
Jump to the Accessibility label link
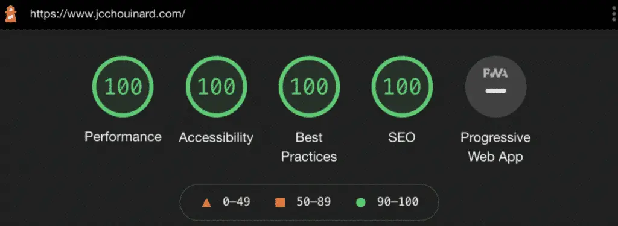(x=216, y=137)
